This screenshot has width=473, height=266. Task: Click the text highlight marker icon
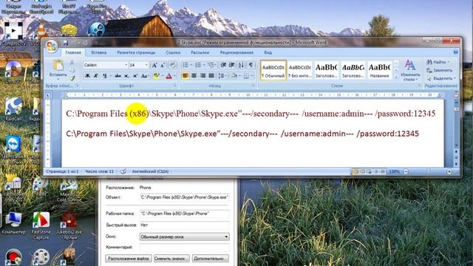tap(156, 75)
